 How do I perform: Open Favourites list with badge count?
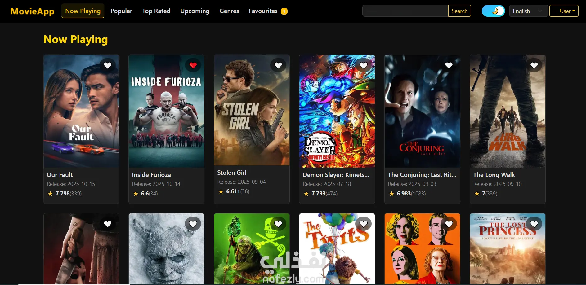point(268,11)
